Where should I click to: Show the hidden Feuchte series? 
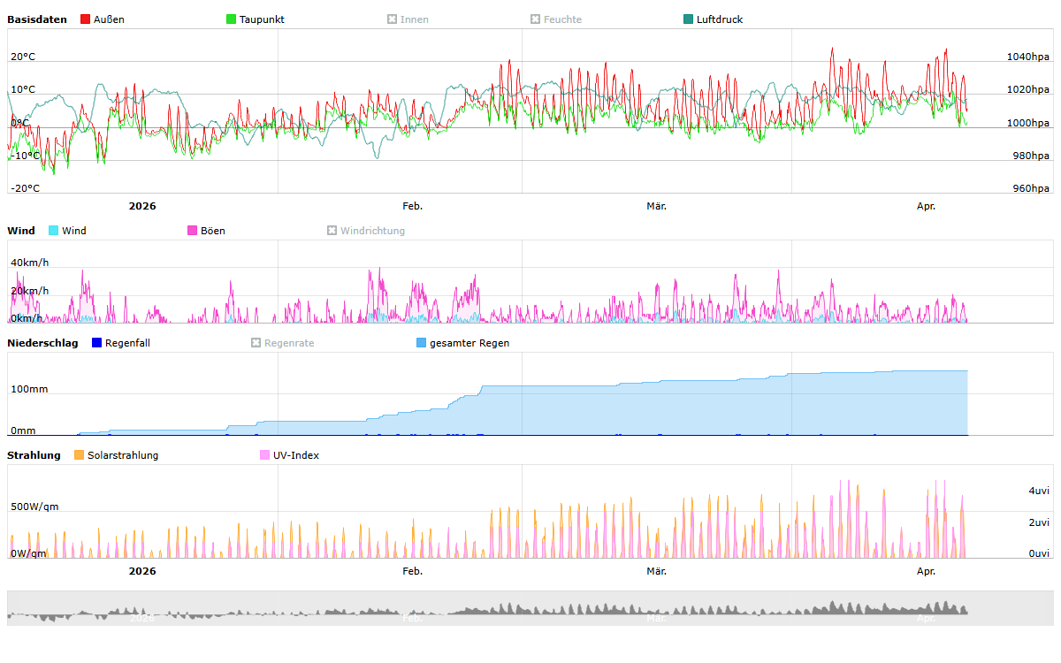pos(555,19)
